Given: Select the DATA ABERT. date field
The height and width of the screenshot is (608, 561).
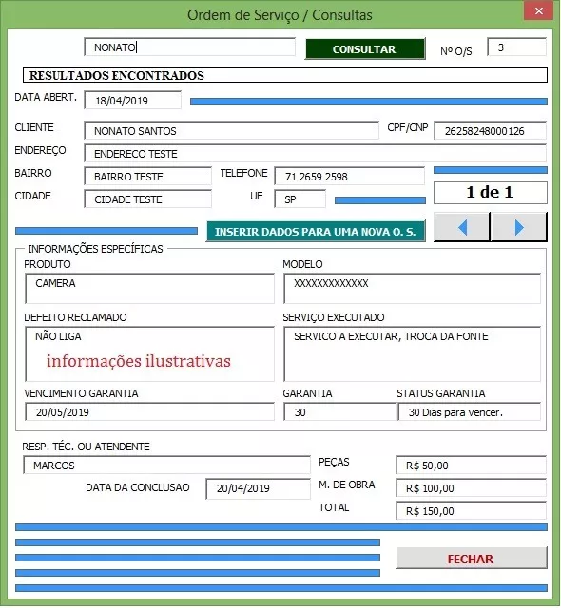Looking at the screenshot, I should [x=133, y=101].
